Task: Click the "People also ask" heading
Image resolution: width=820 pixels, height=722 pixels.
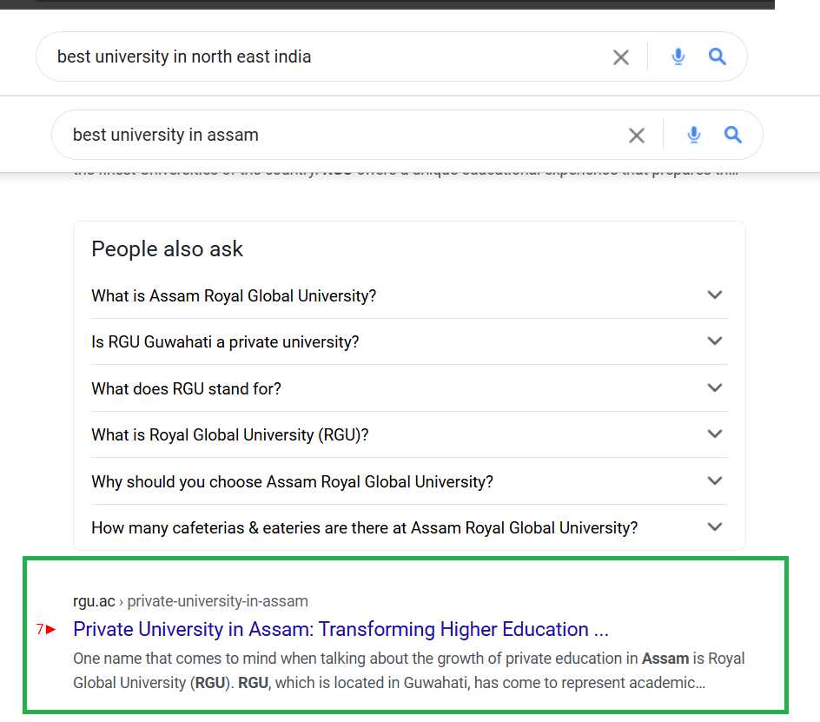Action: (x=167, y=249)
